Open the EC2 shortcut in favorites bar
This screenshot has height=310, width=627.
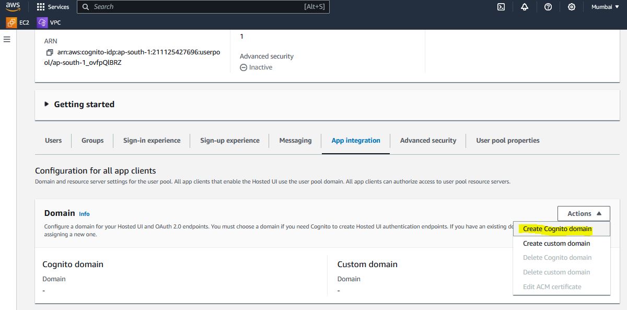(x=18, y=22)
